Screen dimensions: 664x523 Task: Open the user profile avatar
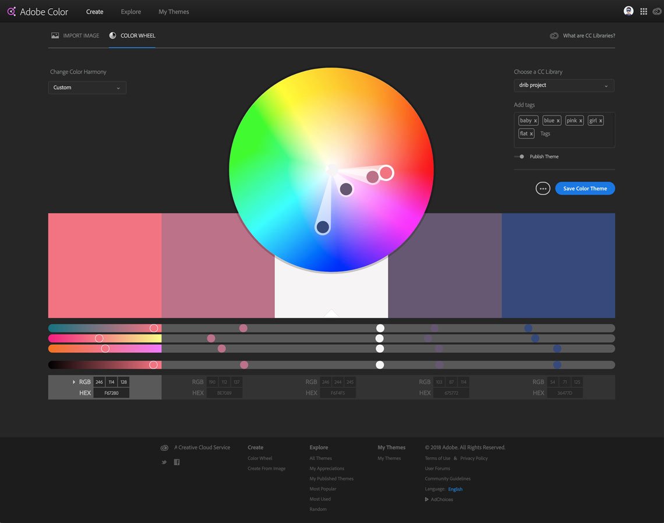tap(628, 11)
